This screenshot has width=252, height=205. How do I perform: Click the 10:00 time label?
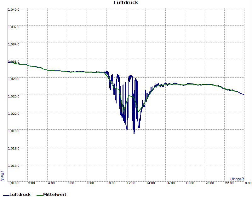(111, 183)
